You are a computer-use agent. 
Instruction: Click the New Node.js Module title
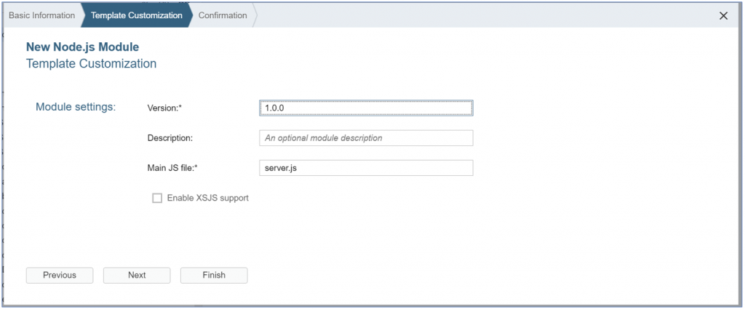83,47
